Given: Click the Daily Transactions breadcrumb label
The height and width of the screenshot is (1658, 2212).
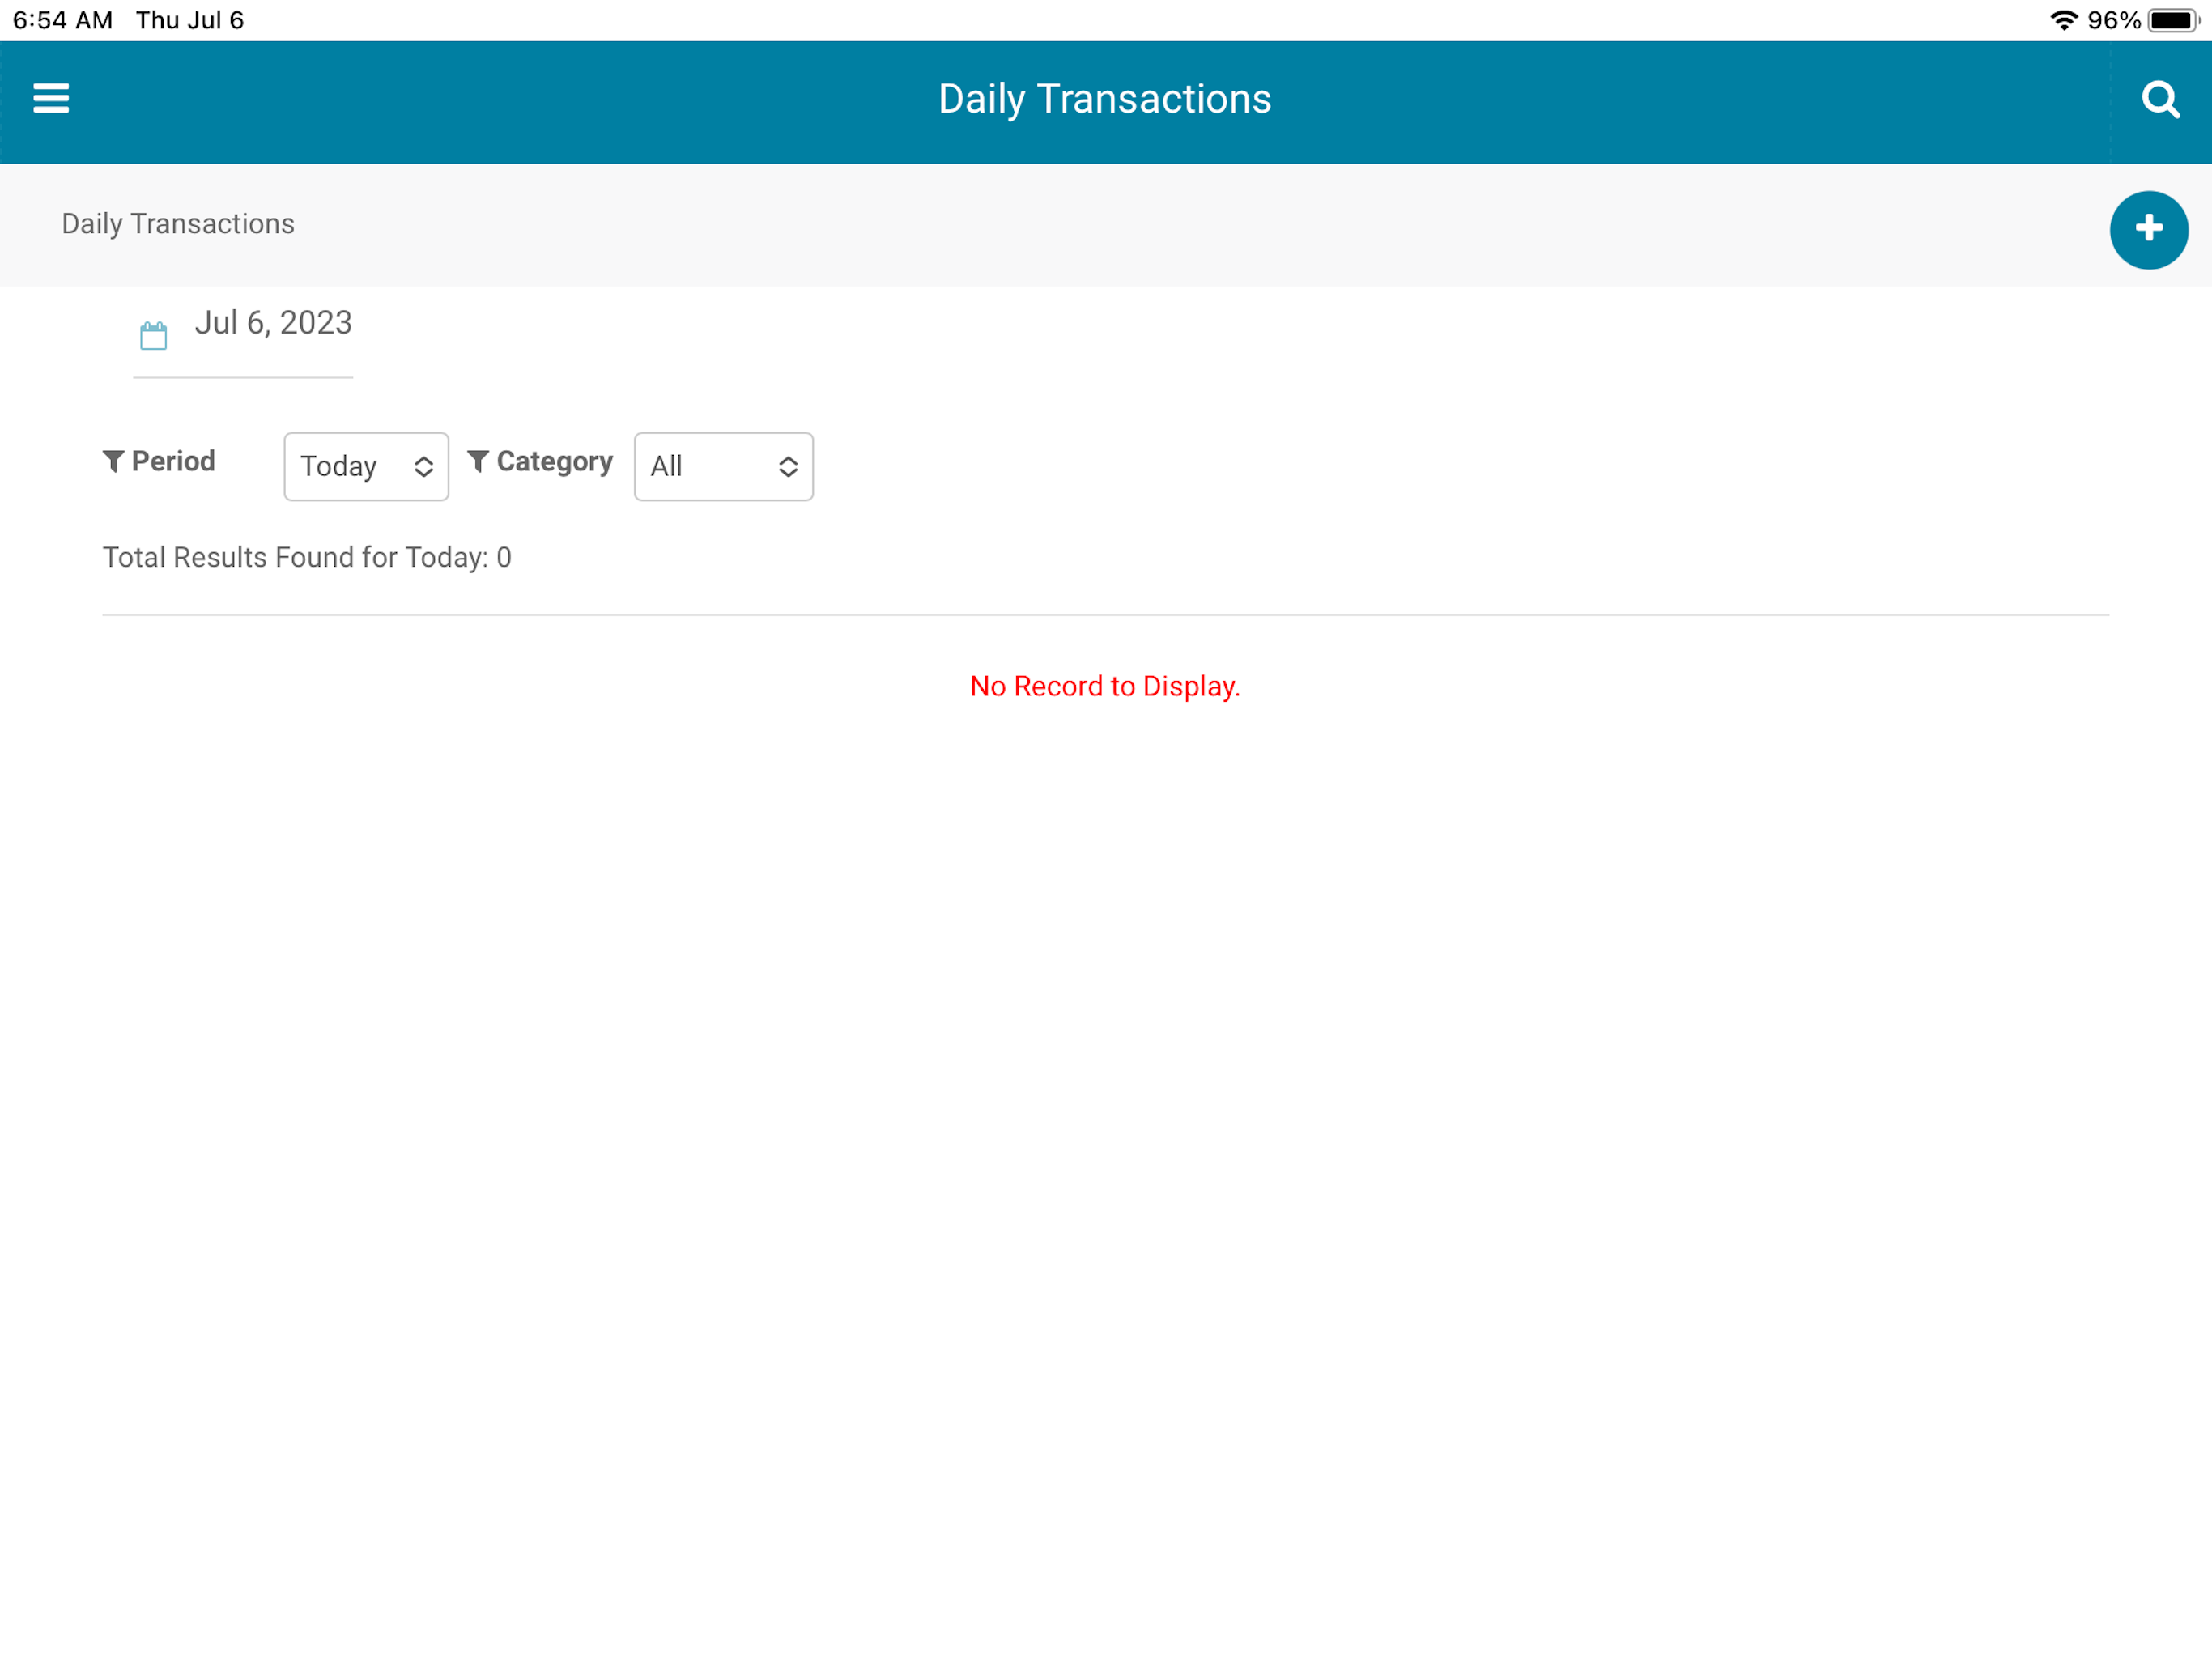Looking at the screenshot, I should pos(178,224).
